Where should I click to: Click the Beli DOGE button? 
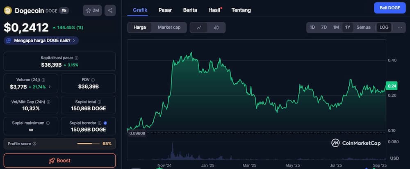[389, 8]
